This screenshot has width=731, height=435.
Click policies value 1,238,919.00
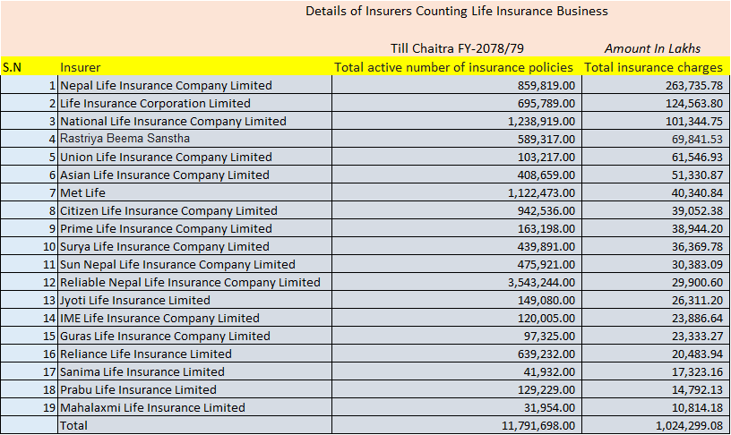[542, 122]
